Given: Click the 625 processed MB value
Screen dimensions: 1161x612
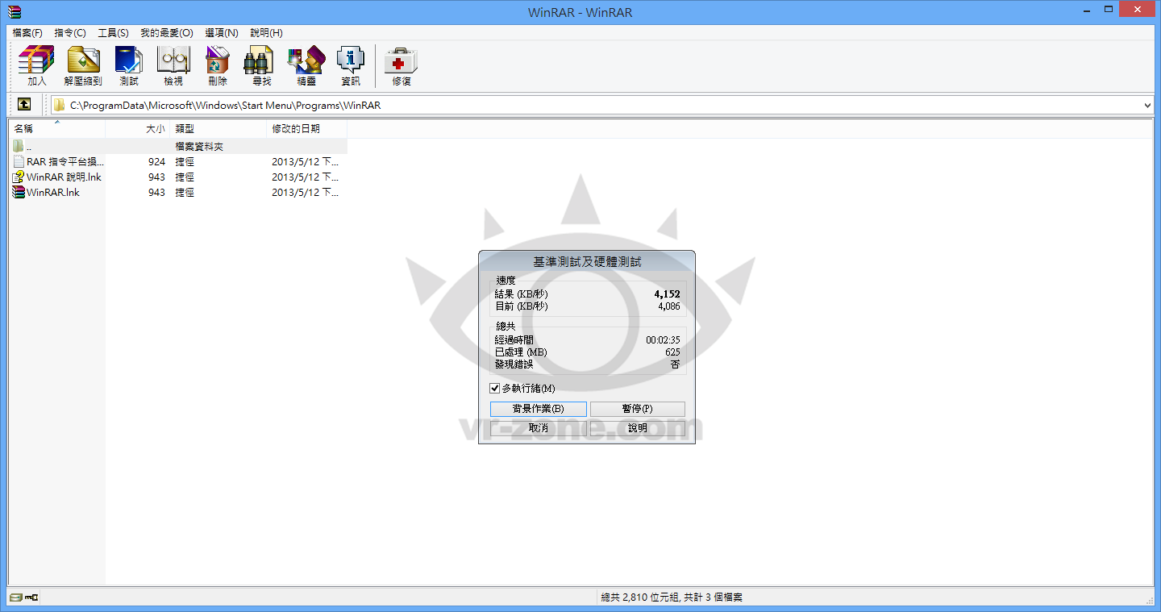Looking at the screenshot, I should (672, 352).
